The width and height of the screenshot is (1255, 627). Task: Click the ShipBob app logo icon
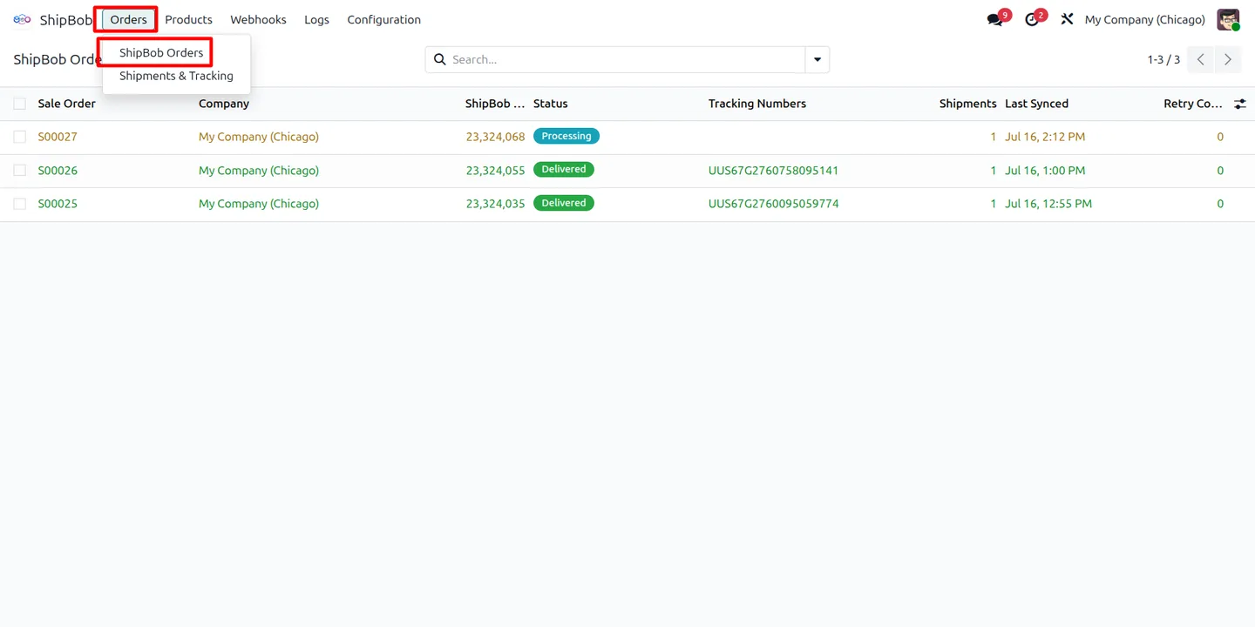22,19
